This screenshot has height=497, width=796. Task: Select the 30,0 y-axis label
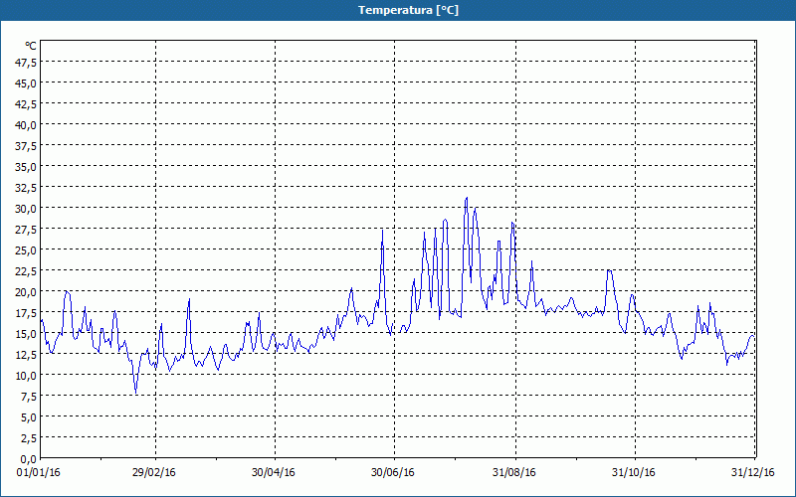[26, 209]
